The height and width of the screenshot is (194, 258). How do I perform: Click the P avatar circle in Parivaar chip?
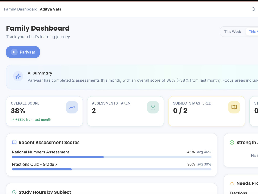point(14,52)
